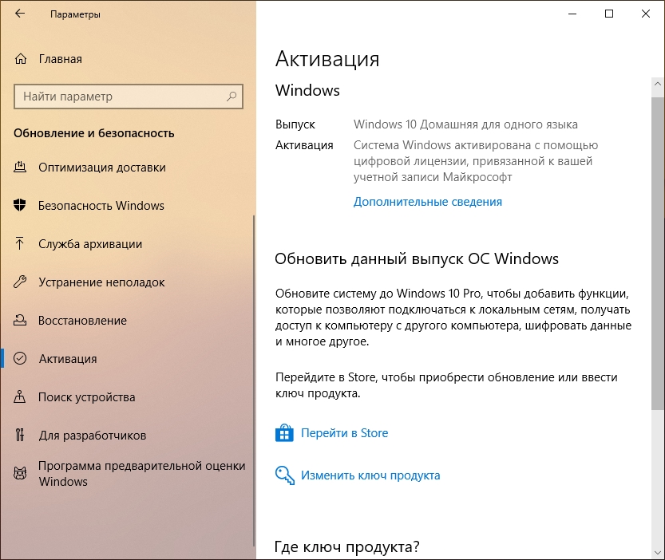Click the Store bag icon
The height and width of the screenshot is (560, 665).
[284, 433]
